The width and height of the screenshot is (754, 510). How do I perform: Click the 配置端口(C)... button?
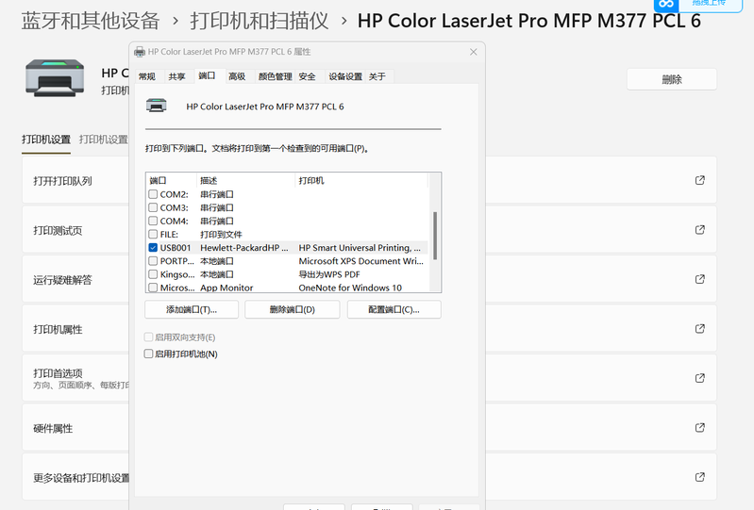click(394, 309)
